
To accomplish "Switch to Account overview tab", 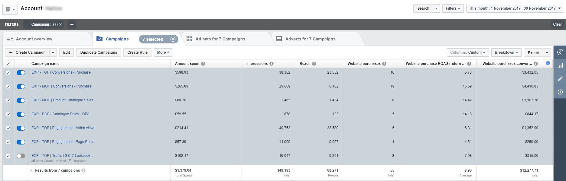I will 34,39.
